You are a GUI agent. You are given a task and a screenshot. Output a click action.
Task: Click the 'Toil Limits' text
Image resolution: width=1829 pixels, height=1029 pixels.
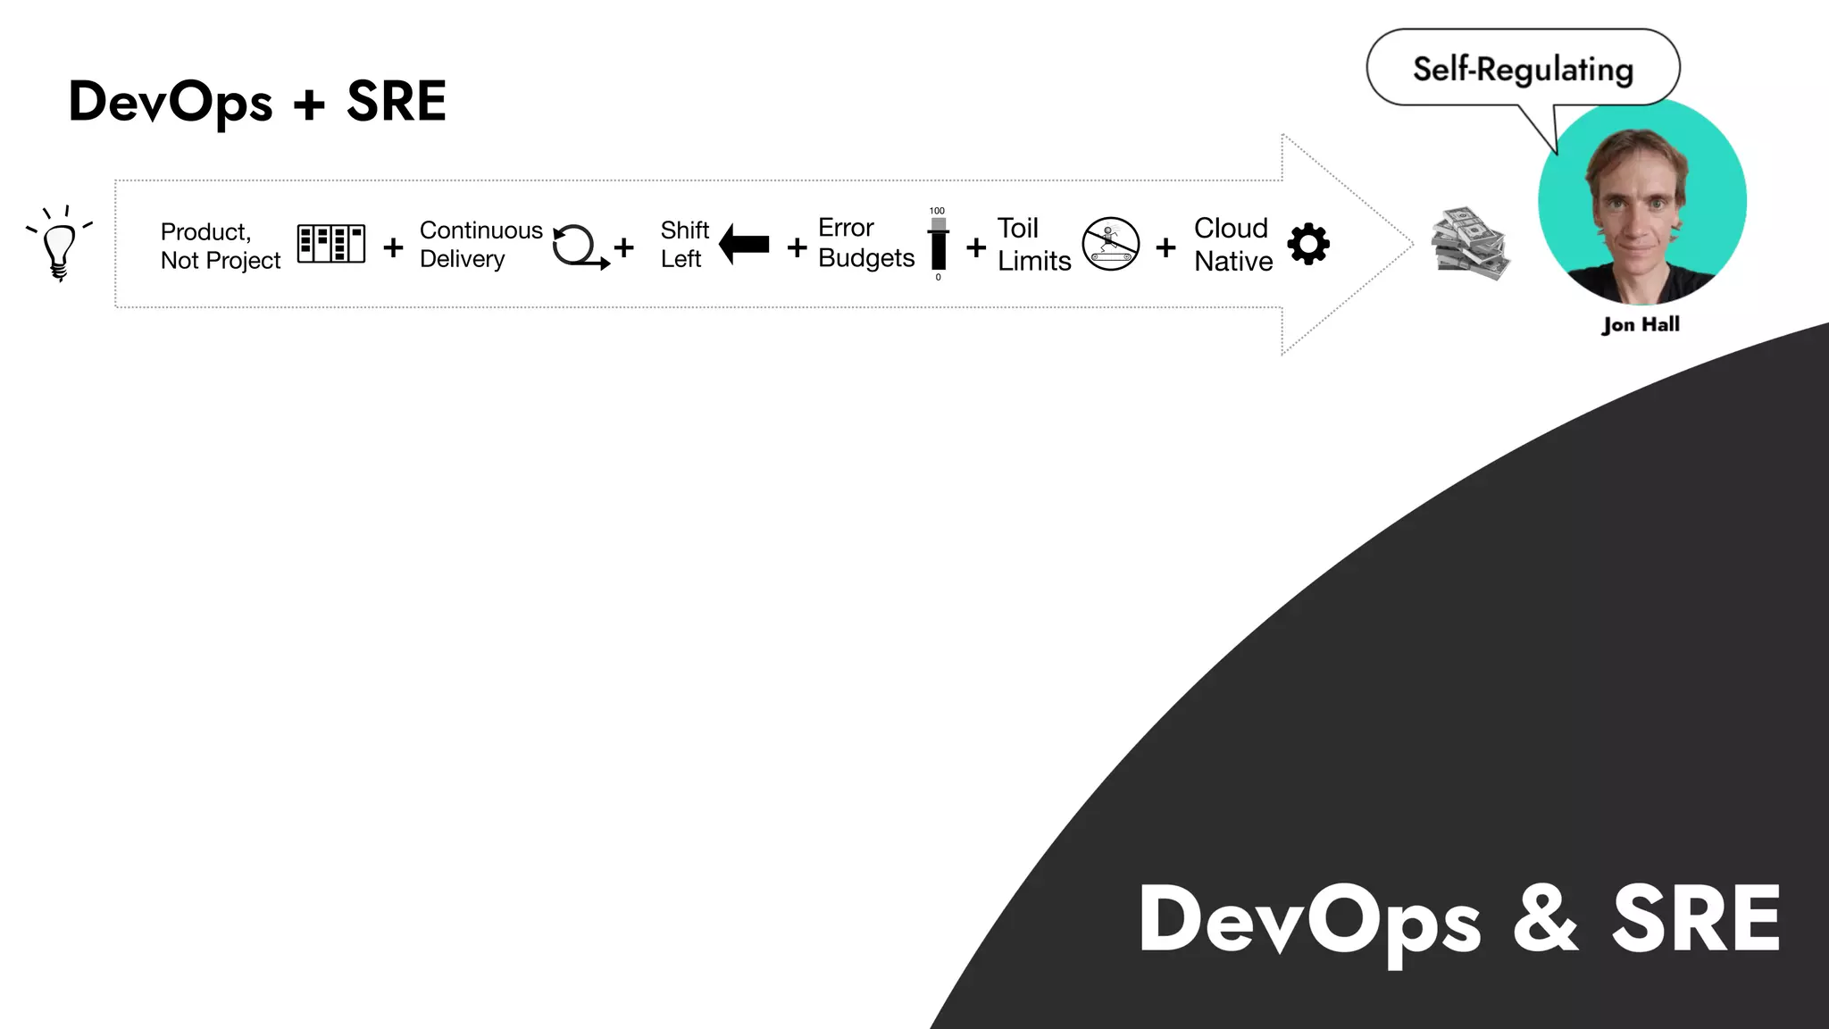click(x=1034, y=244)
